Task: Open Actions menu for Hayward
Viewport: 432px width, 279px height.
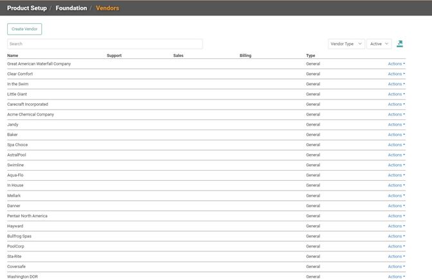Action: tap(397, 226)
